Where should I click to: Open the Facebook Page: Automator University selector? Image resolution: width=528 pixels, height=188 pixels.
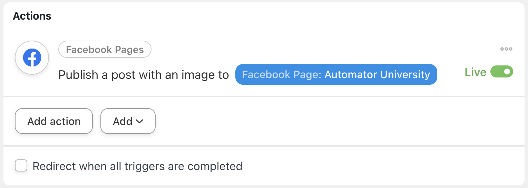pos(336,74)
